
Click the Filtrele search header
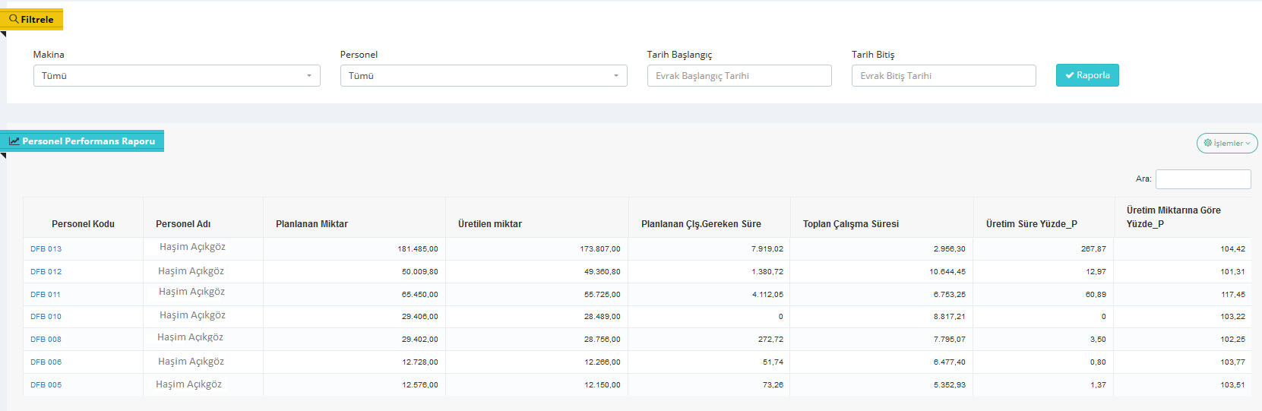tap(32, 19)
